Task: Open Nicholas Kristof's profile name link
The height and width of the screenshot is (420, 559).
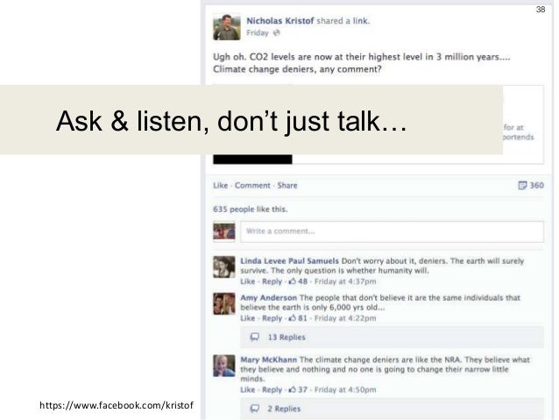Action: coord(280,21)
